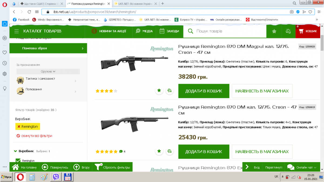Click Повернутись in the bottom bar
Image resolution: width=324 pixels, height=182 pixels.
pyautogui.click(x=55, y=167)
